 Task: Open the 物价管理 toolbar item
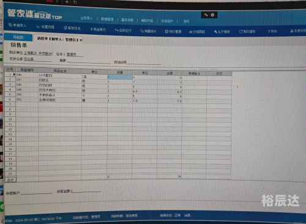173,31
